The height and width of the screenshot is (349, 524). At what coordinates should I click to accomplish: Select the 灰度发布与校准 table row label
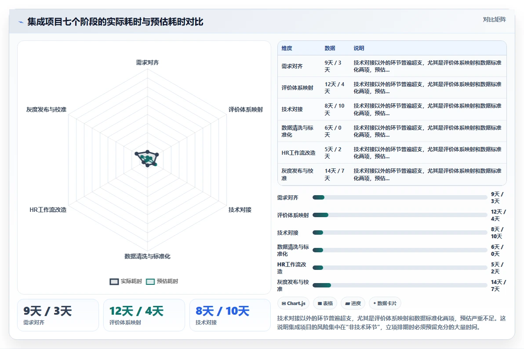[x=298, y=174]
